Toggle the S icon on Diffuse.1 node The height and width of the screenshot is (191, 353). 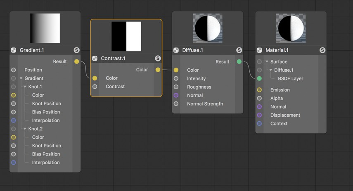tap(239, 50)
